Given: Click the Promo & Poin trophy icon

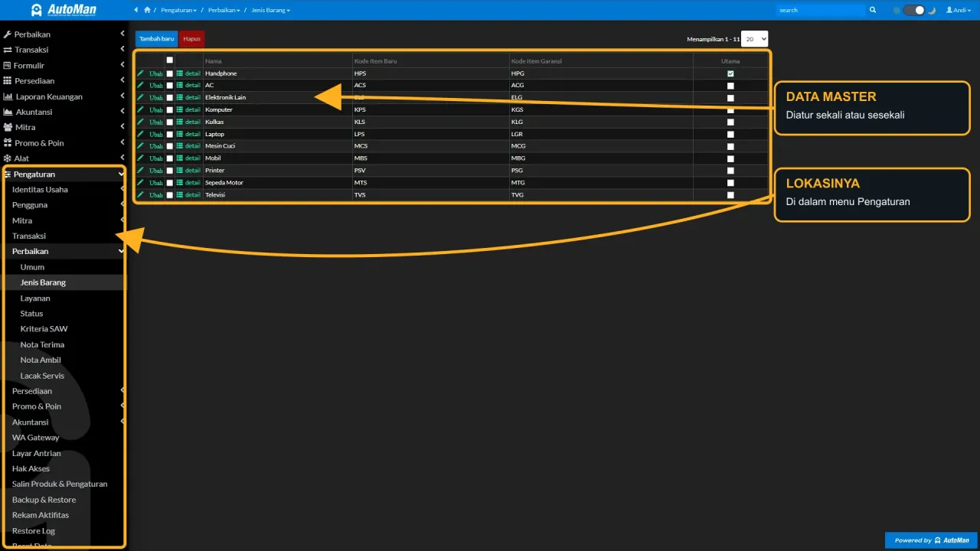Looking at the screenshot, I should (x=8, y=143).
